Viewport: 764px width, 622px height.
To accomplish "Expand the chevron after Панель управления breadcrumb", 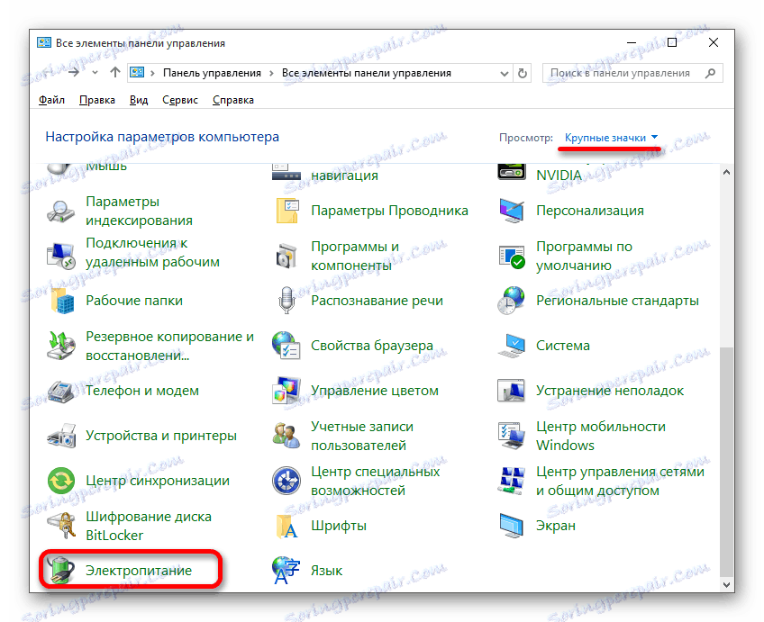I will (x=271, y=73).
